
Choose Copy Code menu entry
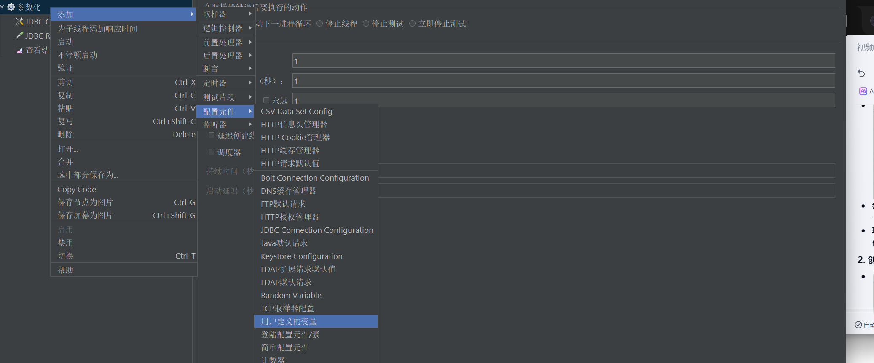point(123,189)
